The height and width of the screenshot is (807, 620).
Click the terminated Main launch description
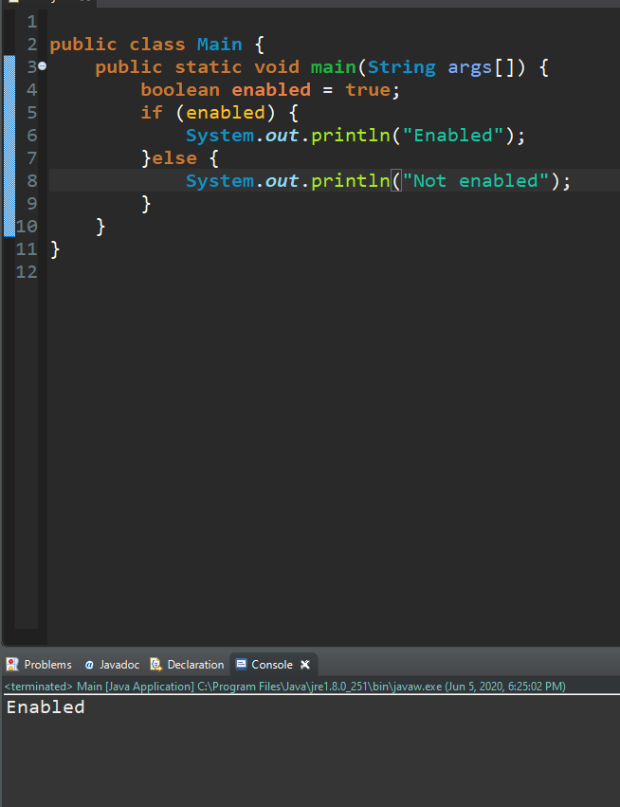click(x=284, y=687)
